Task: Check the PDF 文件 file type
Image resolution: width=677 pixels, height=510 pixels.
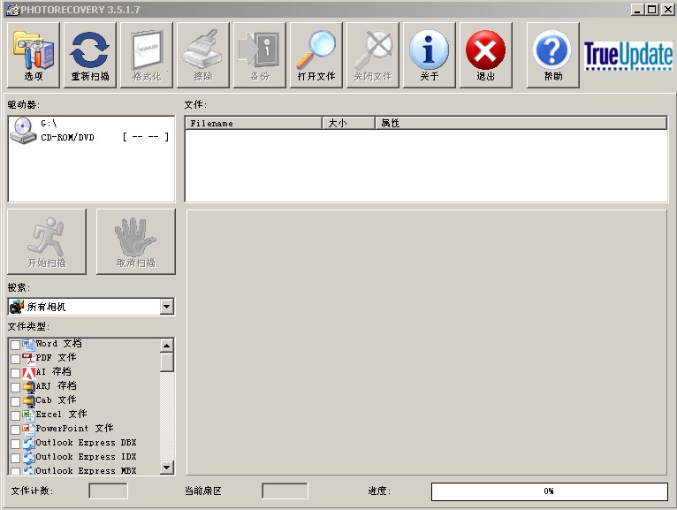Action: click(x=15, y=359)
